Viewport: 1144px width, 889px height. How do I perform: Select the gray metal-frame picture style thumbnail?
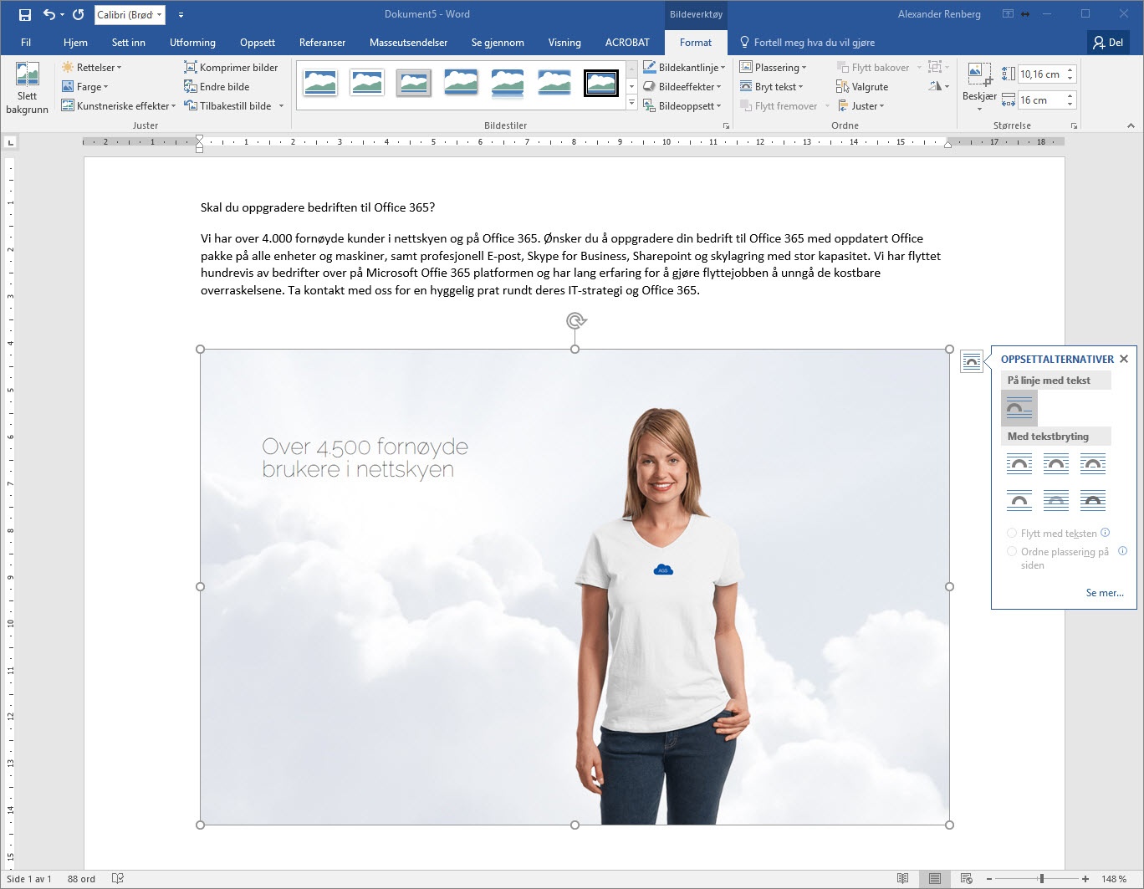414,83
